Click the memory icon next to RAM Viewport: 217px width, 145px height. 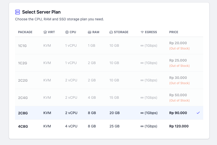pyautogui.click(x=90, y=32)
